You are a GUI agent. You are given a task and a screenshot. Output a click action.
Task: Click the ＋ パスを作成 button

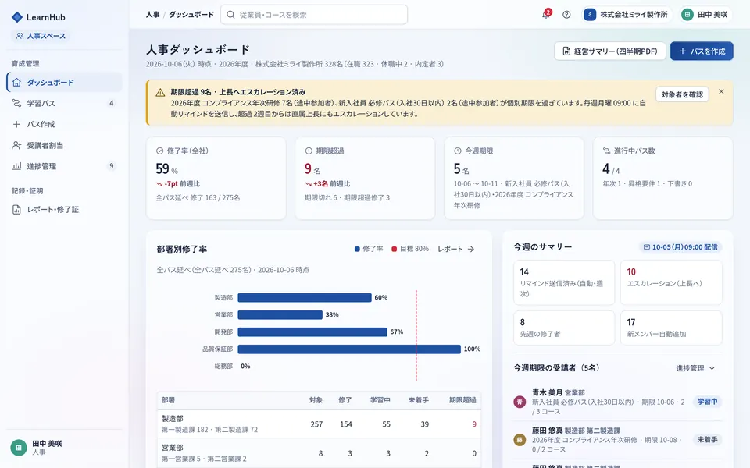(702, 51)
